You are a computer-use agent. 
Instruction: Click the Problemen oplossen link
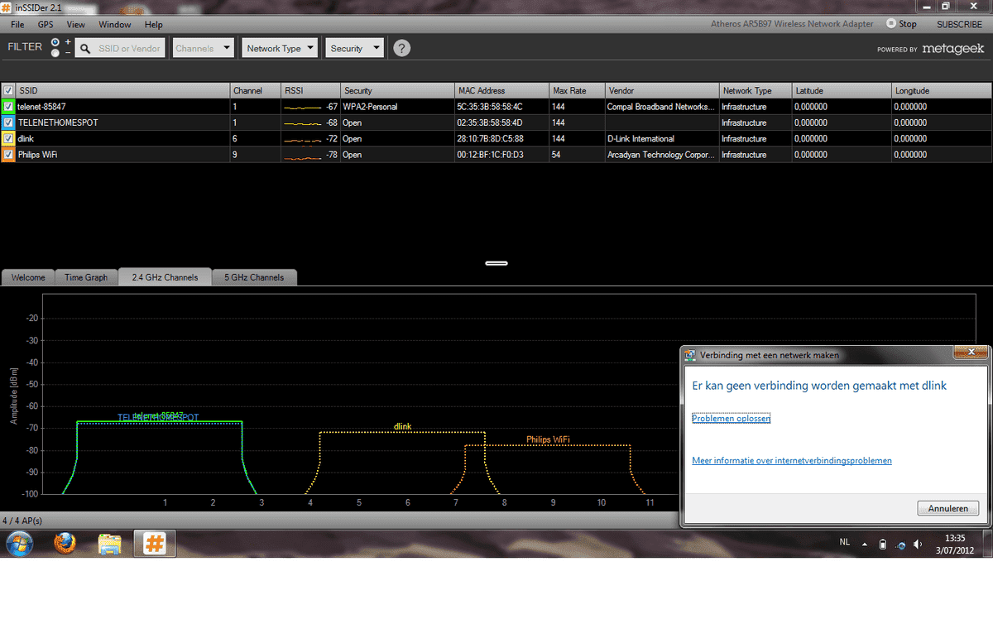click(x=731, y=419)
